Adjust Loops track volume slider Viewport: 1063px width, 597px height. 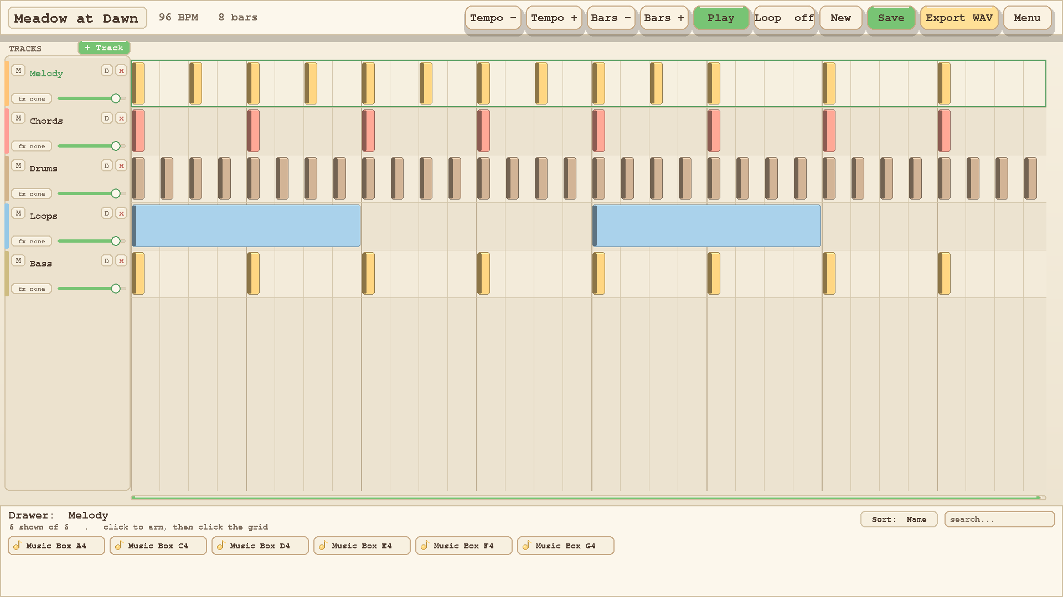[x=91, y=241]
